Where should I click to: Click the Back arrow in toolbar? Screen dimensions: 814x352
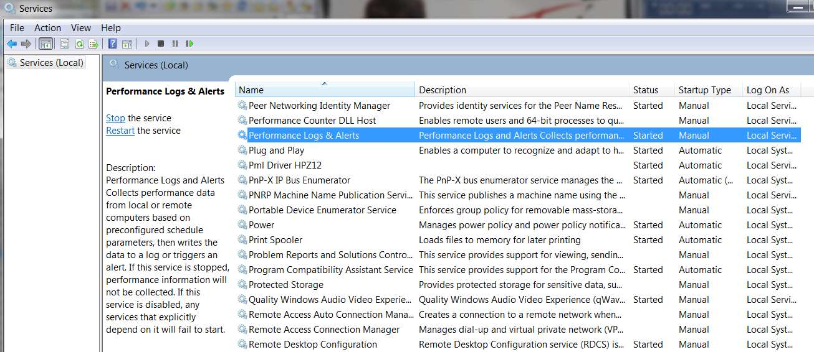tap(11, 44)
